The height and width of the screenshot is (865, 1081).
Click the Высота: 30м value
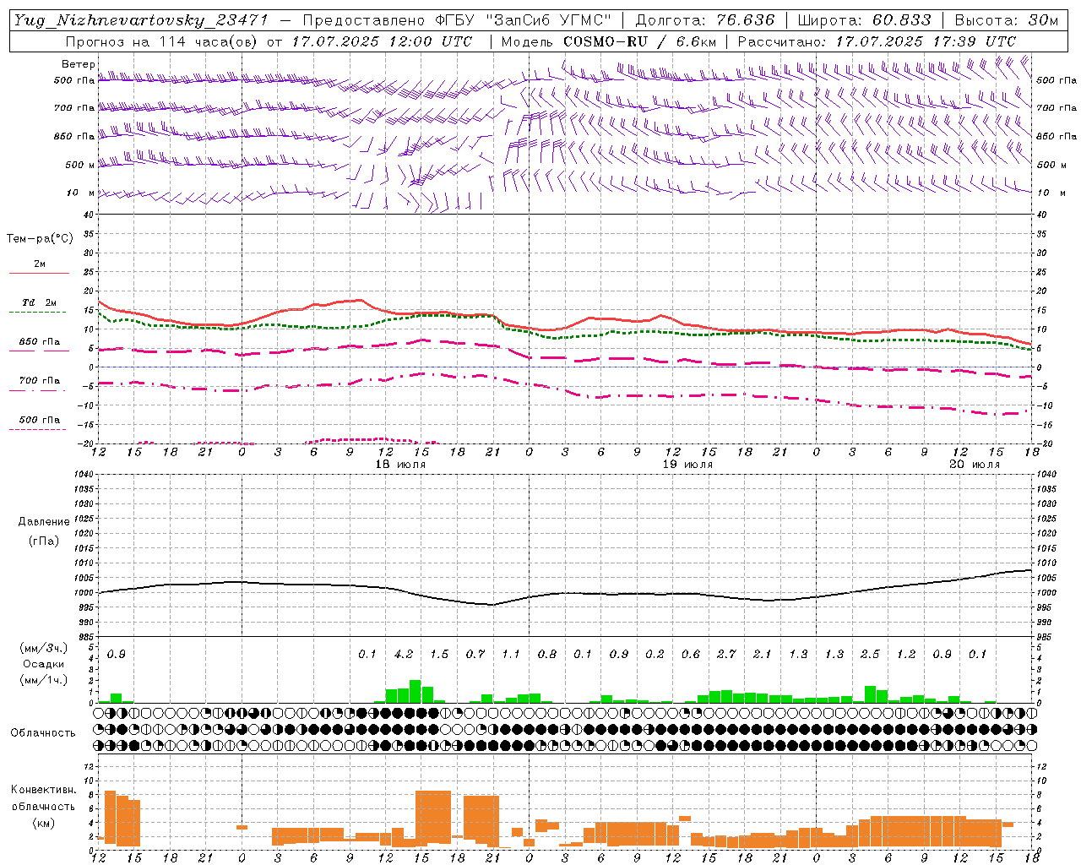pyautogui.click(x=1006, y=20)
